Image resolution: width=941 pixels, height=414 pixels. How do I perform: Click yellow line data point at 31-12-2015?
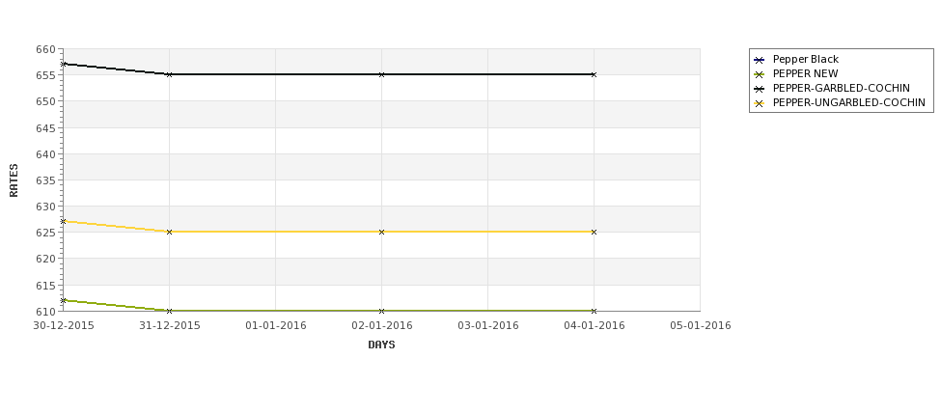[x=169, y=232]
